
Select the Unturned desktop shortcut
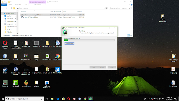[5, 84]
